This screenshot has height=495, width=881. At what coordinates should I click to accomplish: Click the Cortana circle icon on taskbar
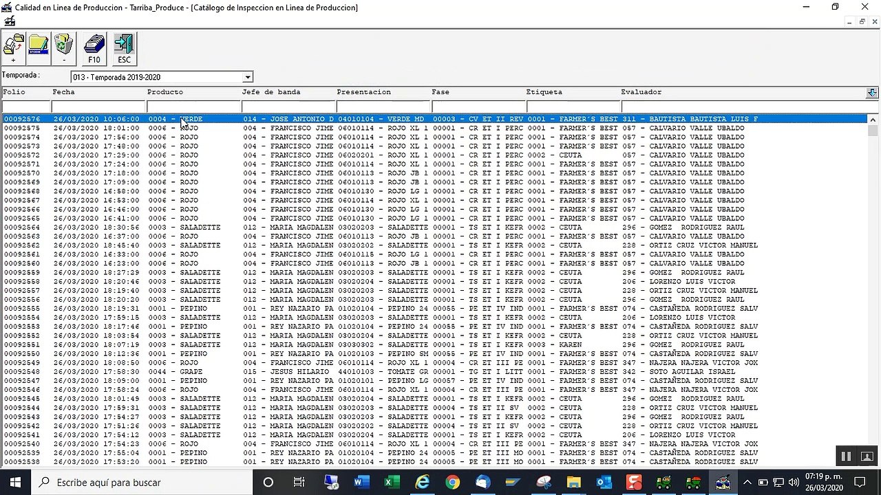pos(268,483)
